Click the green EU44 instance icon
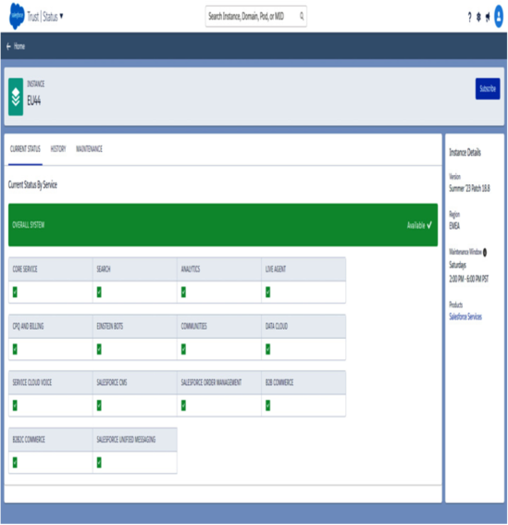Screen dimensions: 508x525 click(x=16, y=97)
